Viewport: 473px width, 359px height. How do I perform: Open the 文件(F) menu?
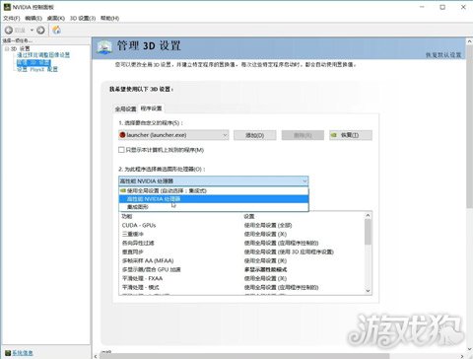[12, 18]
